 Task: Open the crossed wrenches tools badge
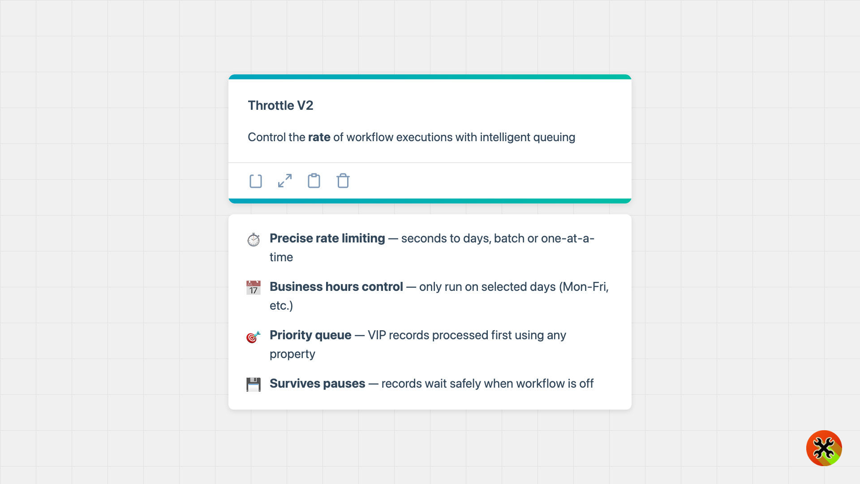[824, 448]
